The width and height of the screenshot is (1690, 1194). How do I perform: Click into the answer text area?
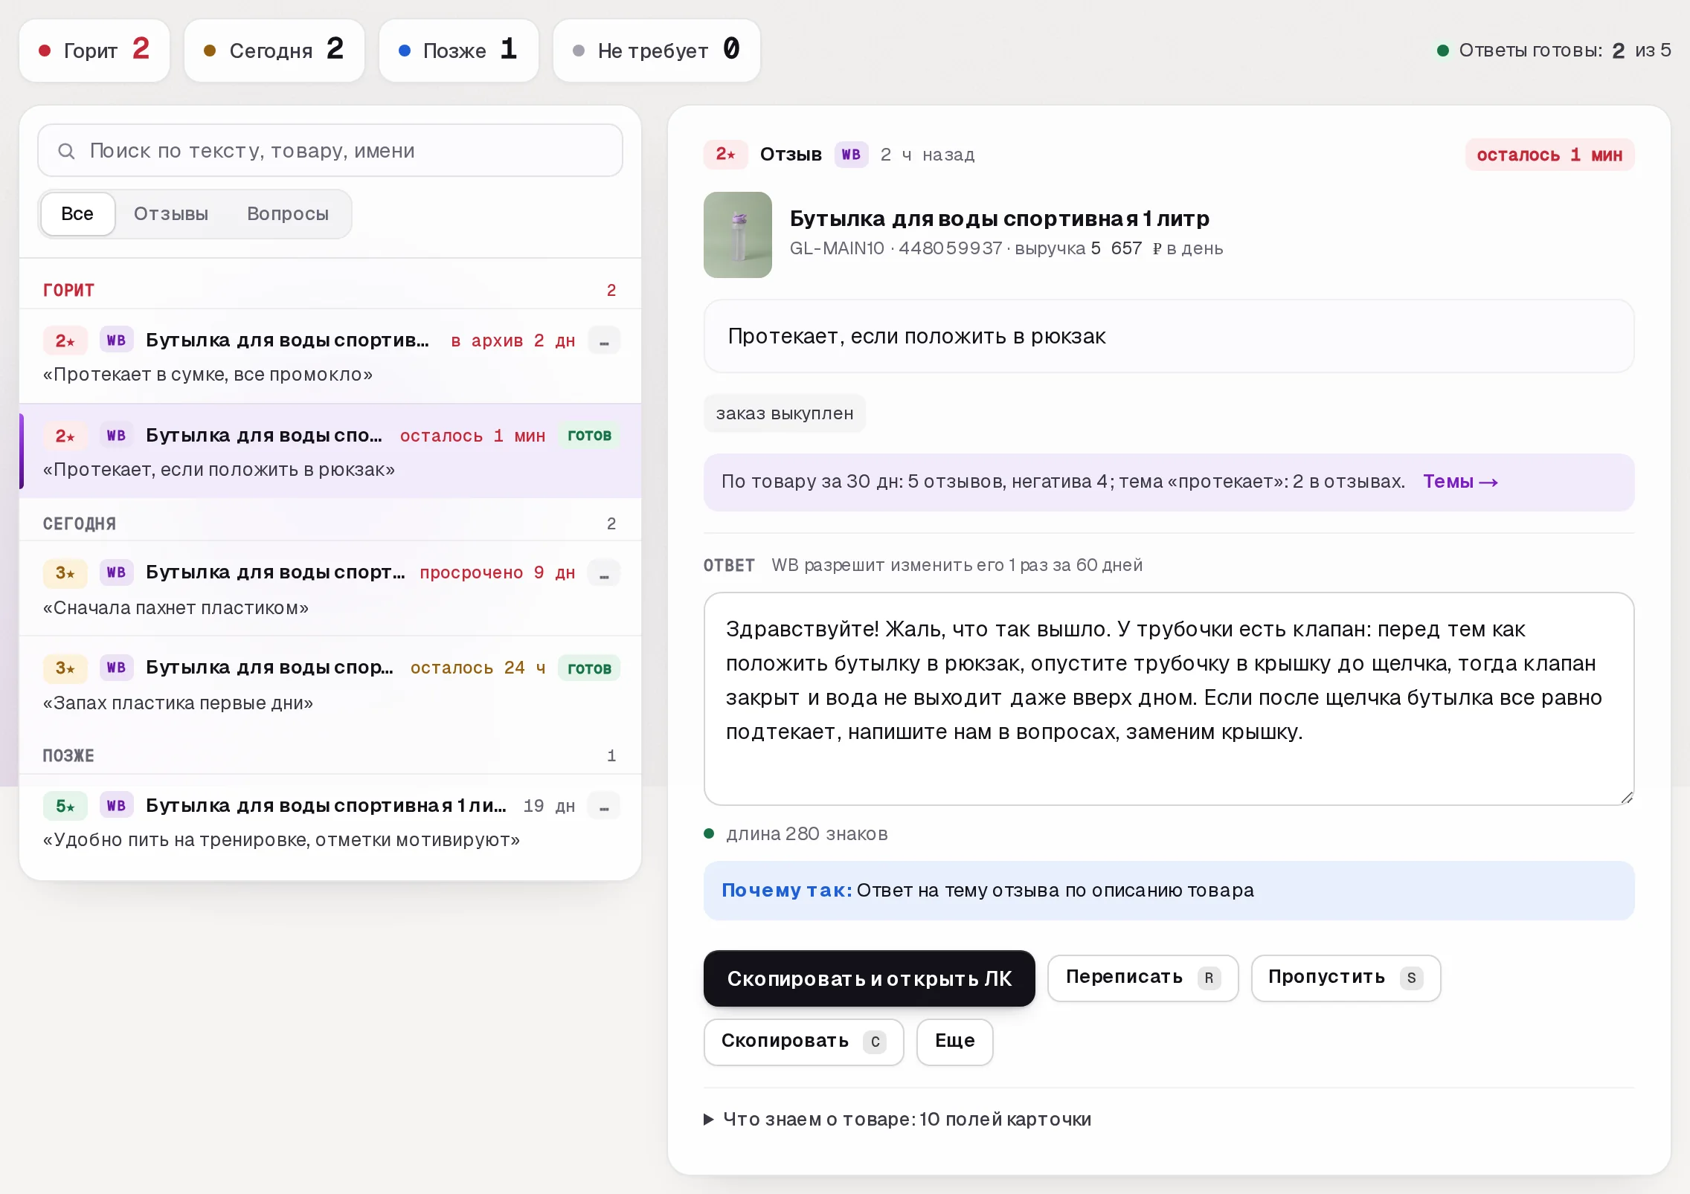click(x=1169, y=699)
